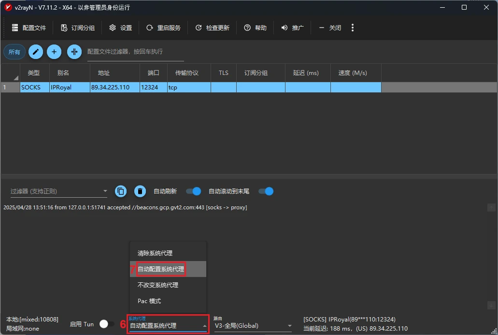The height and width of the screenshot is (335, 498).
Task: Open 重启服务 restart service in toolbar
Action: point(163,28)
